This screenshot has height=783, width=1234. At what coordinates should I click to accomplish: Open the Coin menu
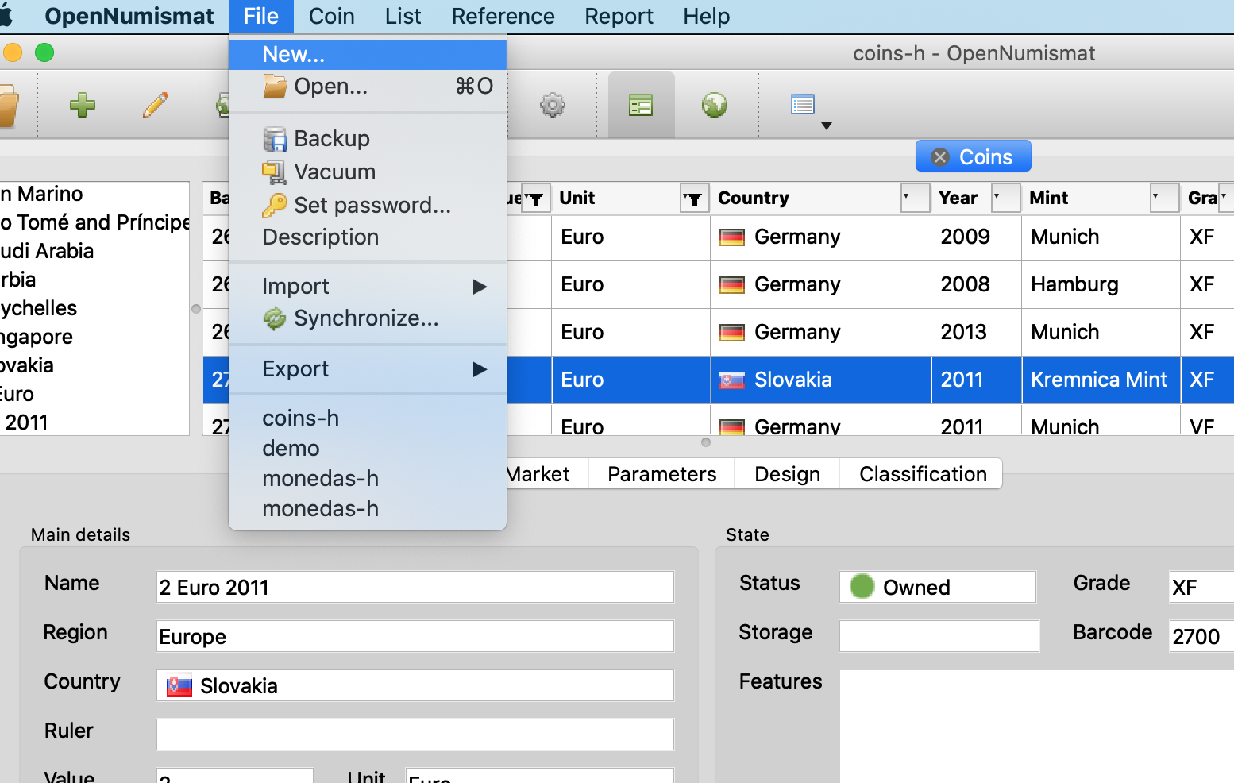332,17
